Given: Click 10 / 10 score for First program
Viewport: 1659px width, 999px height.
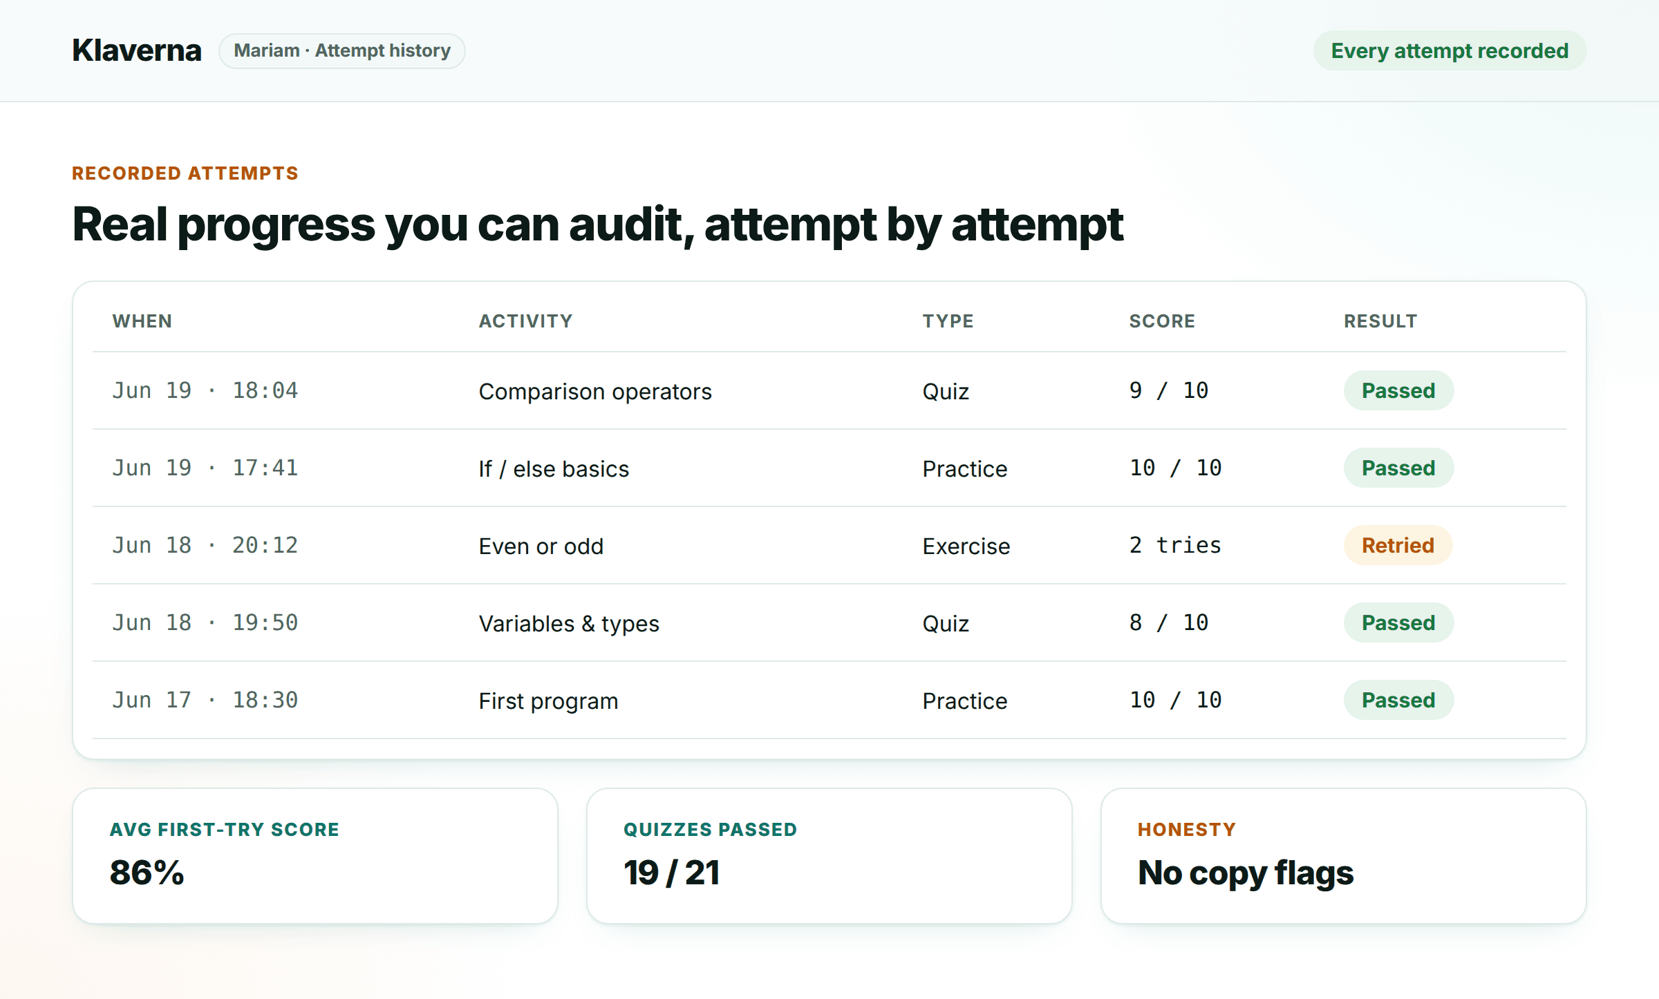Looking at the screenshot, I should [1176, 700].
